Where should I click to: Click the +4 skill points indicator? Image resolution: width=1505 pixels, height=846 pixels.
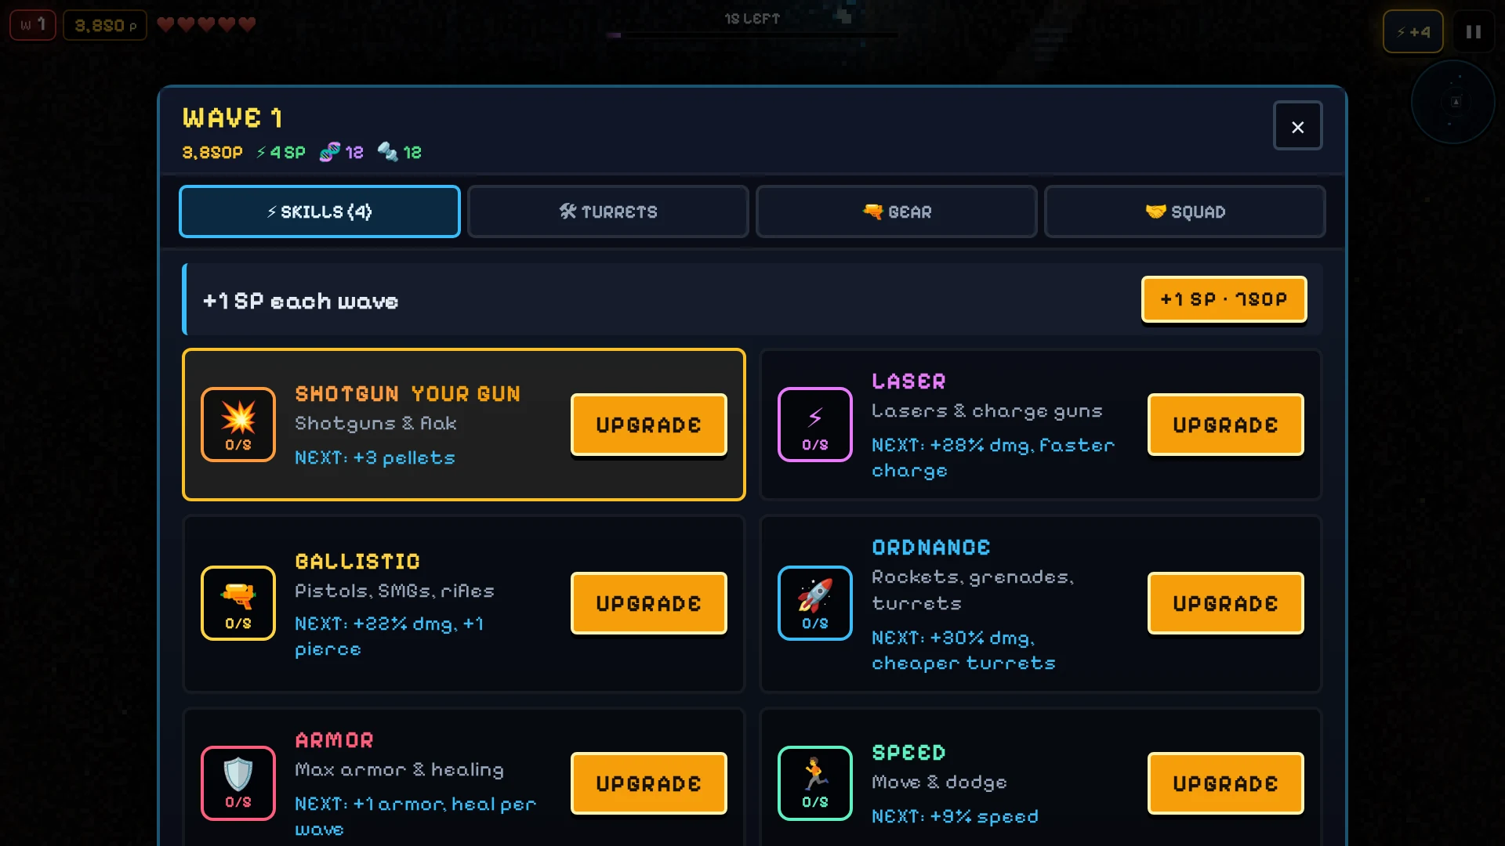pyautogui.click(x=1413, y=32)
